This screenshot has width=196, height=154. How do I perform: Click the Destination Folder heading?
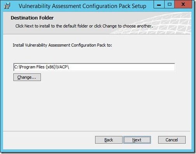[32, 18]
